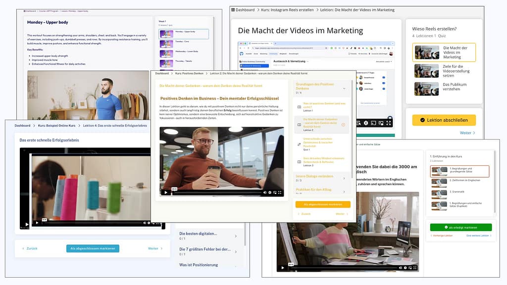
Task: Mark lesson done with green 'als erledigt markieren'
Action: tap(460, 227)
